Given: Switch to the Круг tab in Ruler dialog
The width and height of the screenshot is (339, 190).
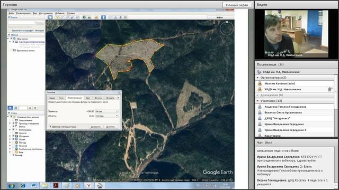Looking at the screenshot, I should pyautogui.click(x=88, y=98).
